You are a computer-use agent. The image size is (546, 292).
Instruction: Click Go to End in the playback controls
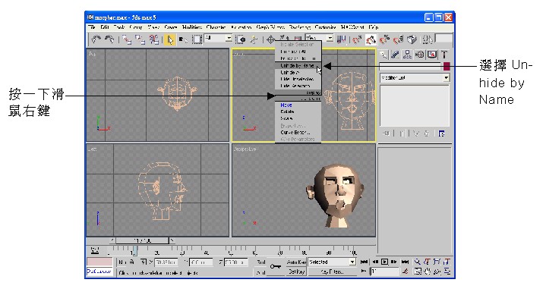point(405,262)
